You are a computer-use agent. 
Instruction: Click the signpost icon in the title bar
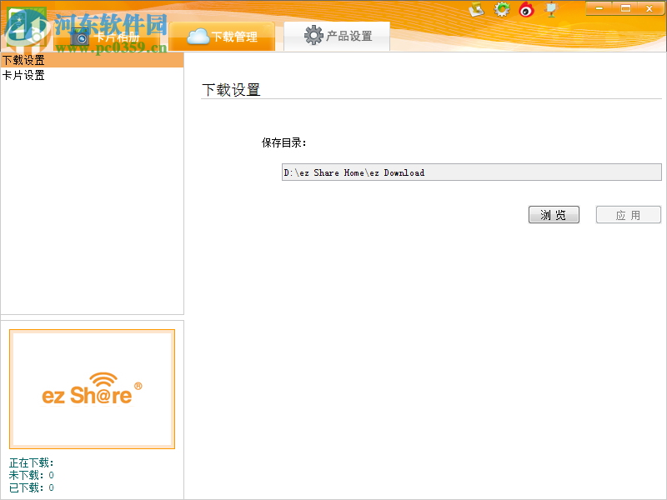pos(549,9)
